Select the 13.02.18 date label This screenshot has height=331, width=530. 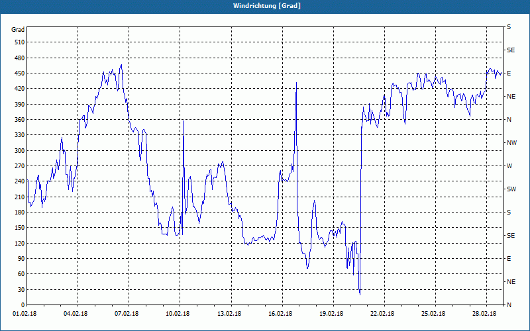pos(229,314)
